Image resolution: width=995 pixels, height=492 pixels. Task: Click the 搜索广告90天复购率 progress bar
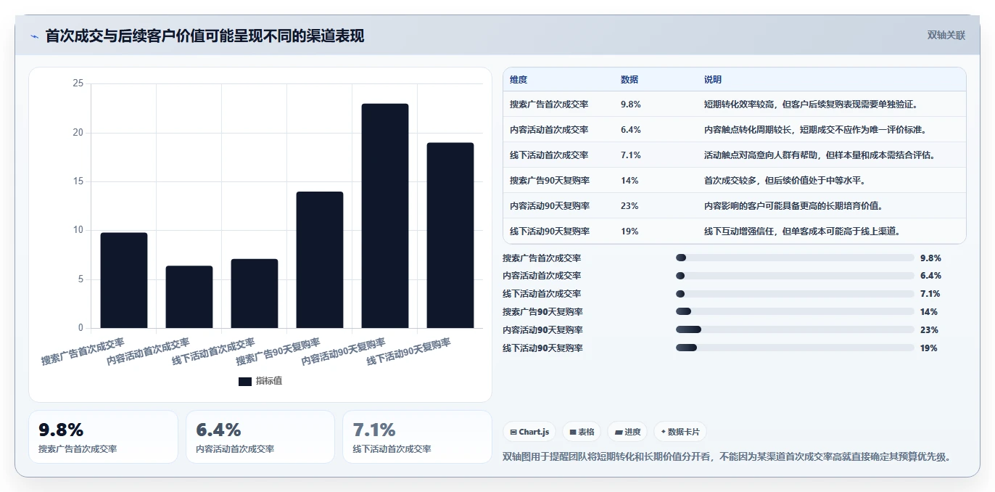(x=795, y=312)
